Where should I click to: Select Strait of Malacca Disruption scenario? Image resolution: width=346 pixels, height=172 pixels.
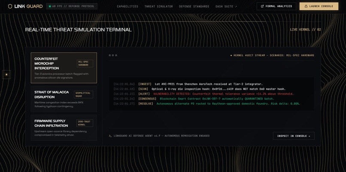coord(64,99)
